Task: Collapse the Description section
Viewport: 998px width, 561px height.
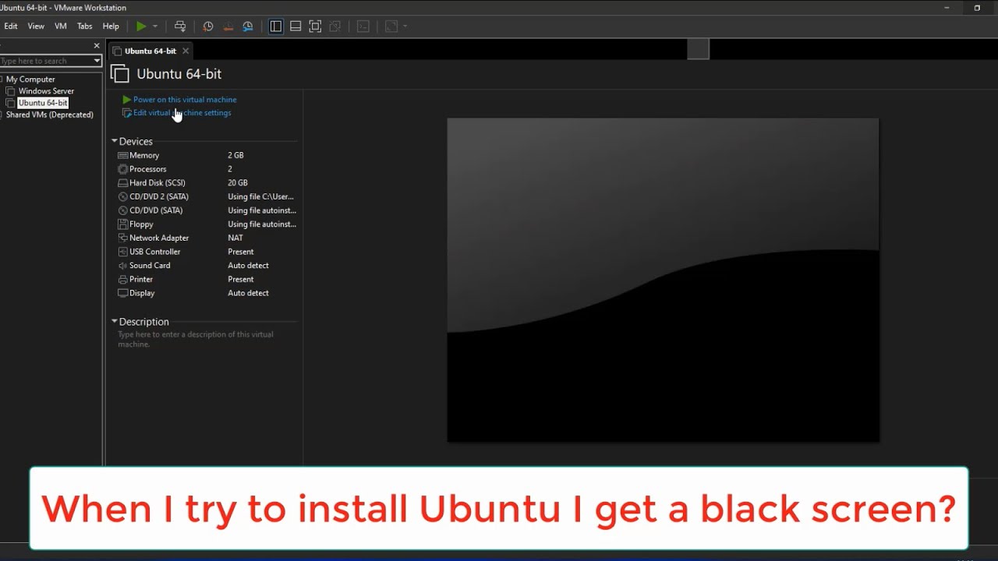Action: pyautogui.click(x=115, y=321)
